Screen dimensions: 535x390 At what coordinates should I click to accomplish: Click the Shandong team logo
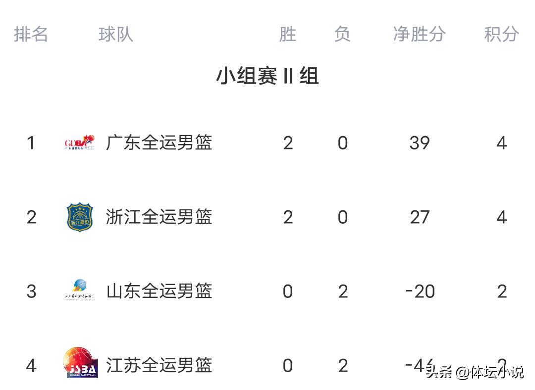(79, 291)
